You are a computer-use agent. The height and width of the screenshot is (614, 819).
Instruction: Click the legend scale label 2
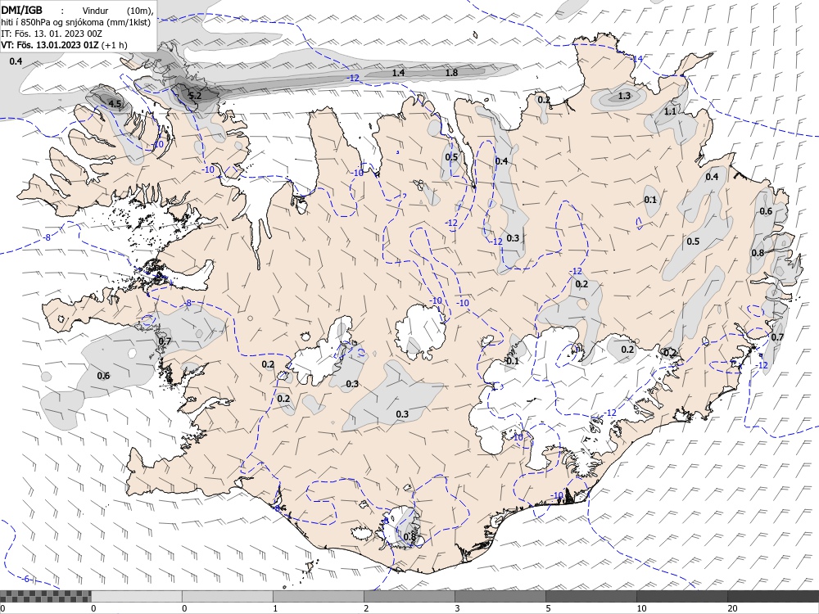[x=366, y=608]
